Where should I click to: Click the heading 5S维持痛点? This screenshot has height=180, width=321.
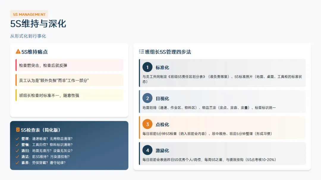(x=34, y=52)
